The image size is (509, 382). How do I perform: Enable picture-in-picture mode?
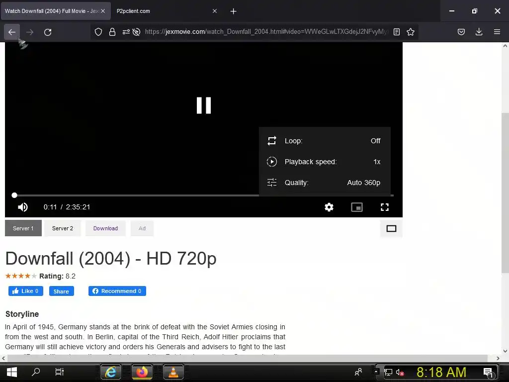click(357, 207)
